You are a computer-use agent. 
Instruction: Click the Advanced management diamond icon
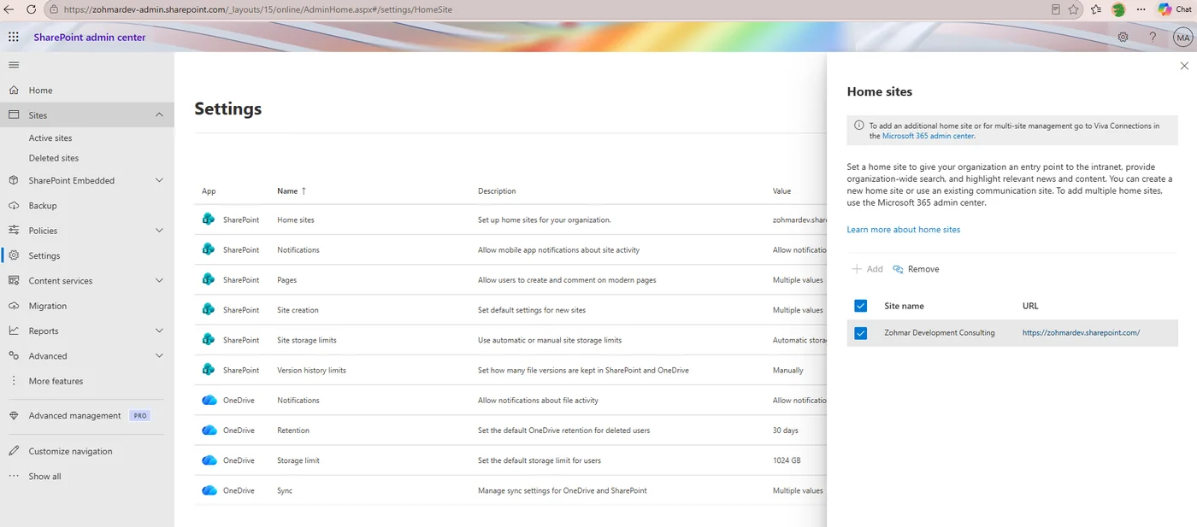[14, 416]
